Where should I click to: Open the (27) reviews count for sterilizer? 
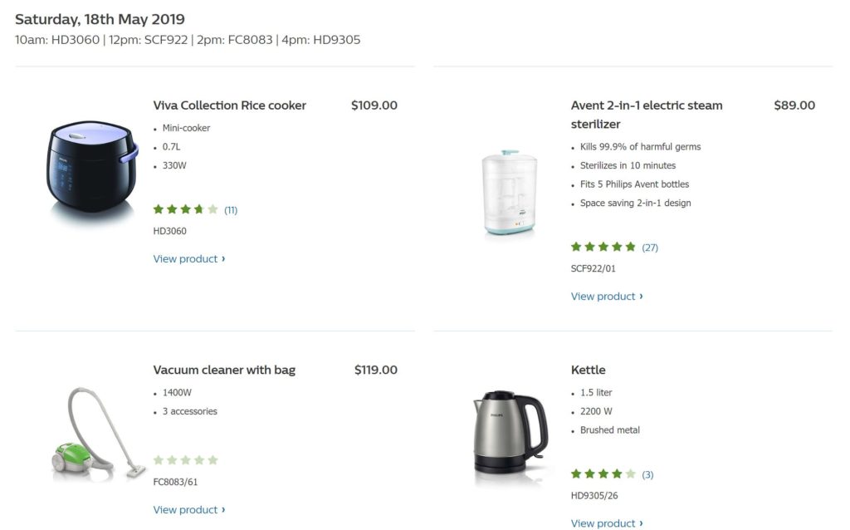pos(650,248)
